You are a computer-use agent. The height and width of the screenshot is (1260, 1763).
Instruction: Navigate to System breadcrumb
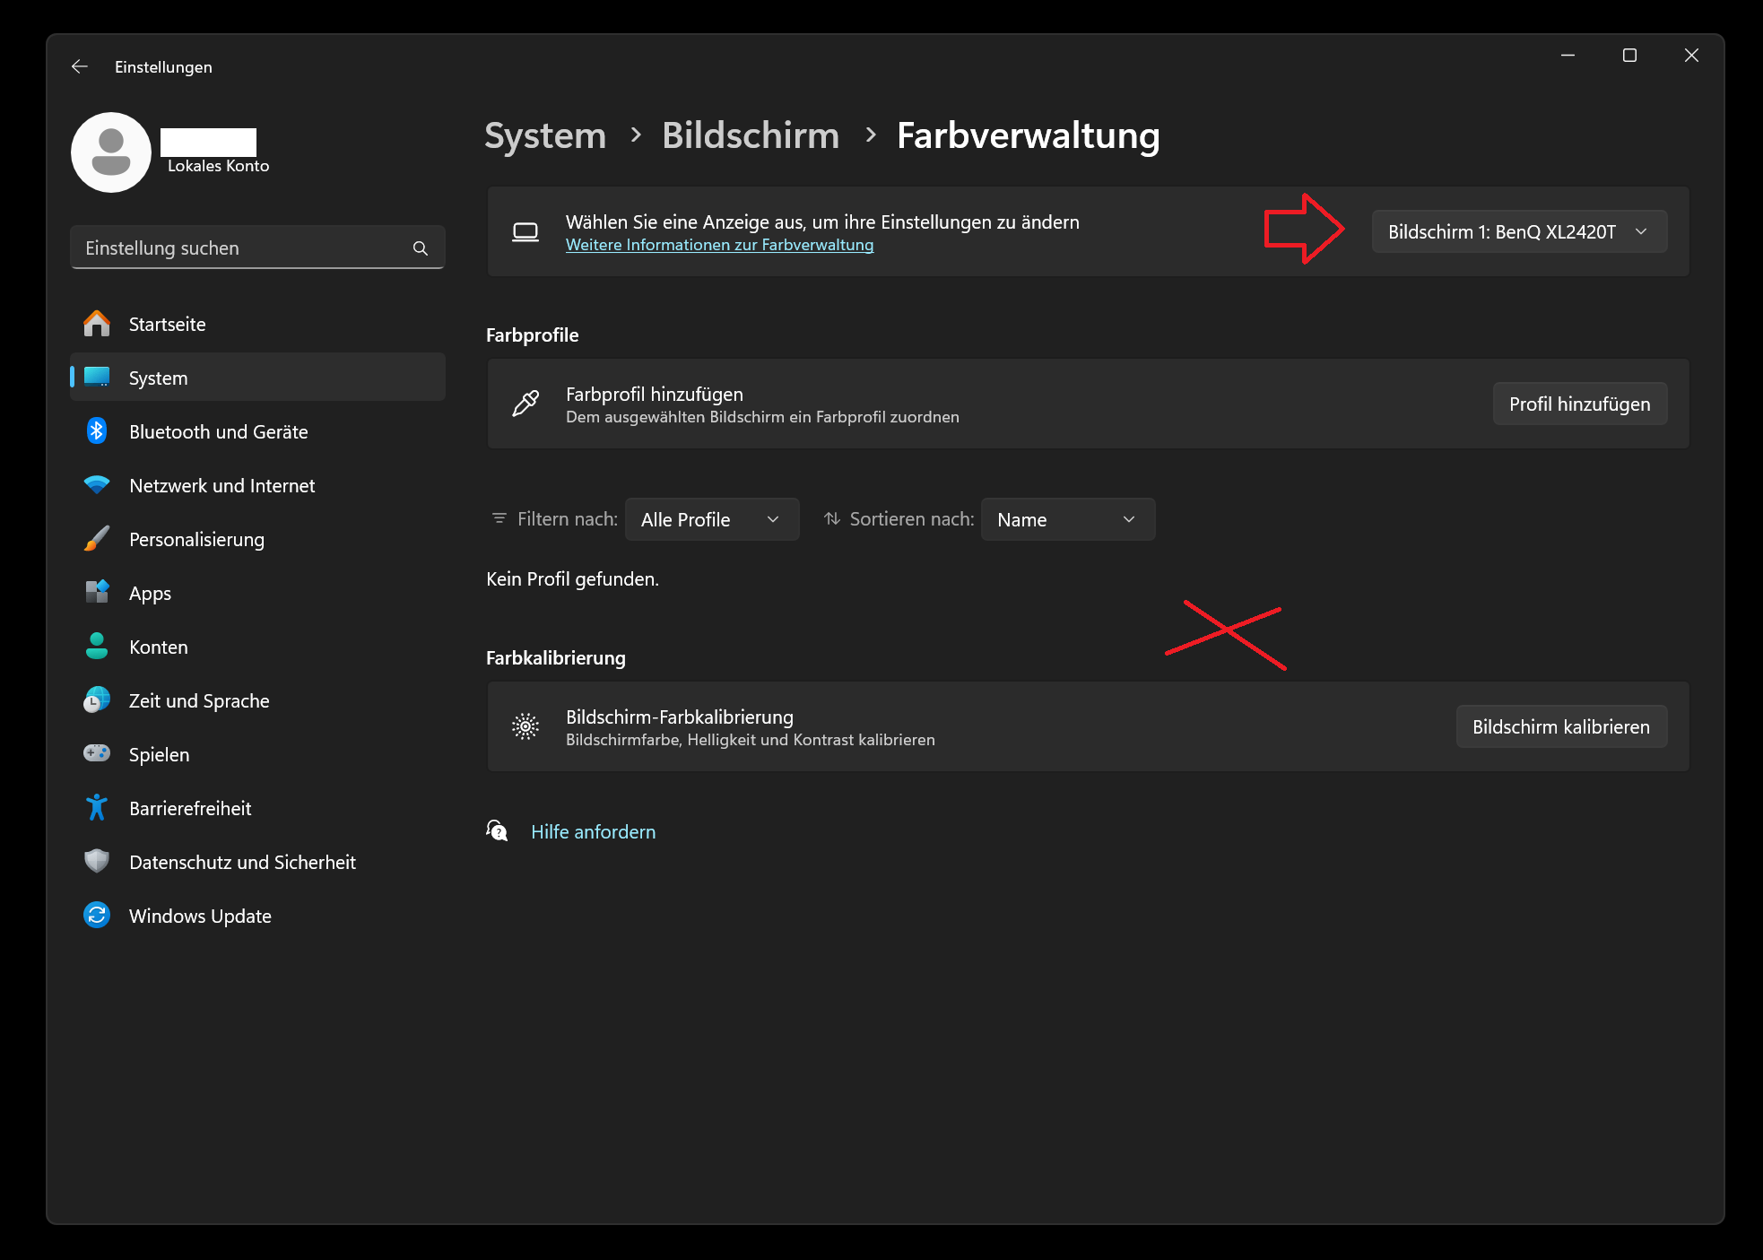(x=545, y=135)
